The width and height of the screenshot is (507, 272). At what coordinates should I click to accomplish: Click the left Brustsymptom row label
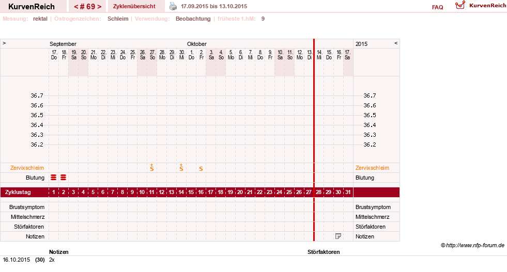27,207
